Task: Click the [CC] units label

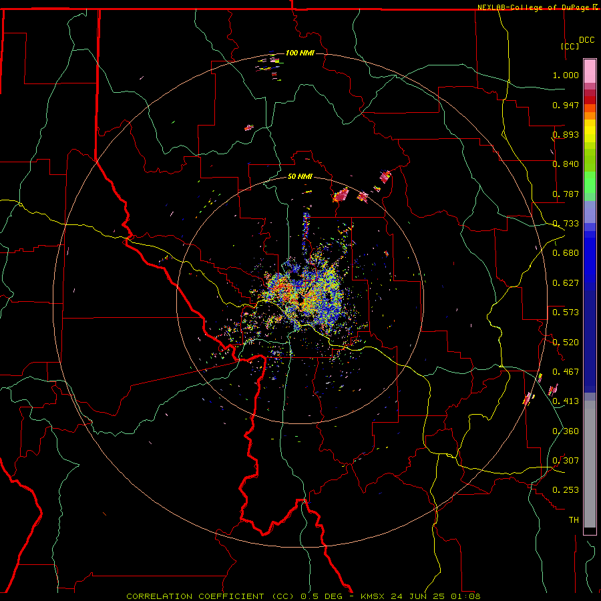Action: (x=570, y=46)
